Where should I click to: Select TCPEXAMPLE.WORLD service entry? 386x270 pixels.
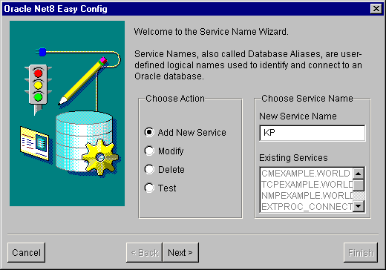307,185
